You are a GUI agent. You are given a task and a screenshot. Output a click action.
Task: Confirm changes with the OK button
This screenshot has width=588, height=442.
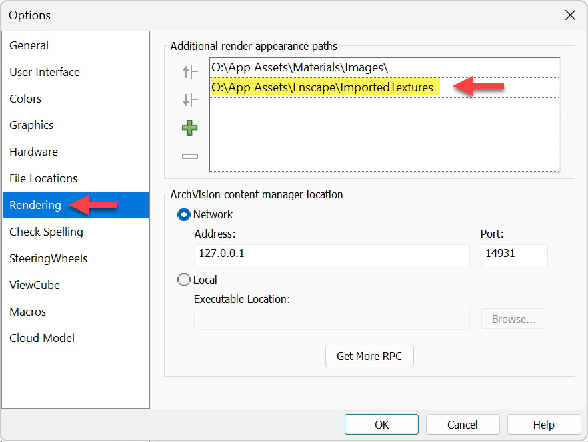[x=381, y=424]
